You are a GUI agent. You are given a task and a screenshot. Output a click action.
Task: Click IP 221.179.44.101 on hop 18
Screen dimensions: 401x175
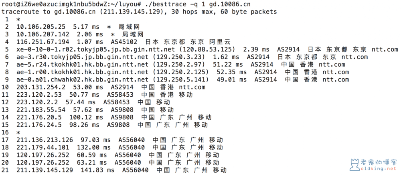[x=43, y=147]
